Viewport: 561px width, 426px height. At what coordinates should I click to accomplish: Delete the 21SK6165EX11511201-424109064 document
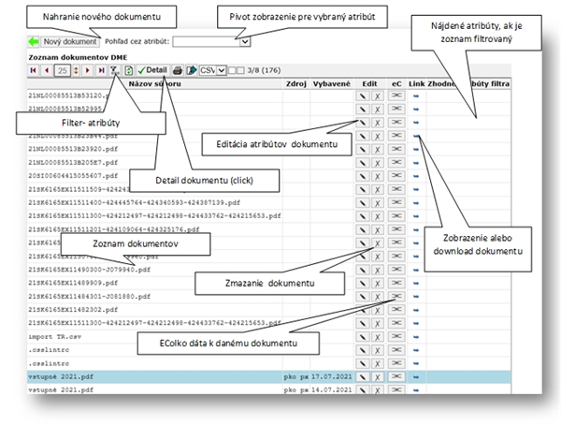click(x=378, y=229)
